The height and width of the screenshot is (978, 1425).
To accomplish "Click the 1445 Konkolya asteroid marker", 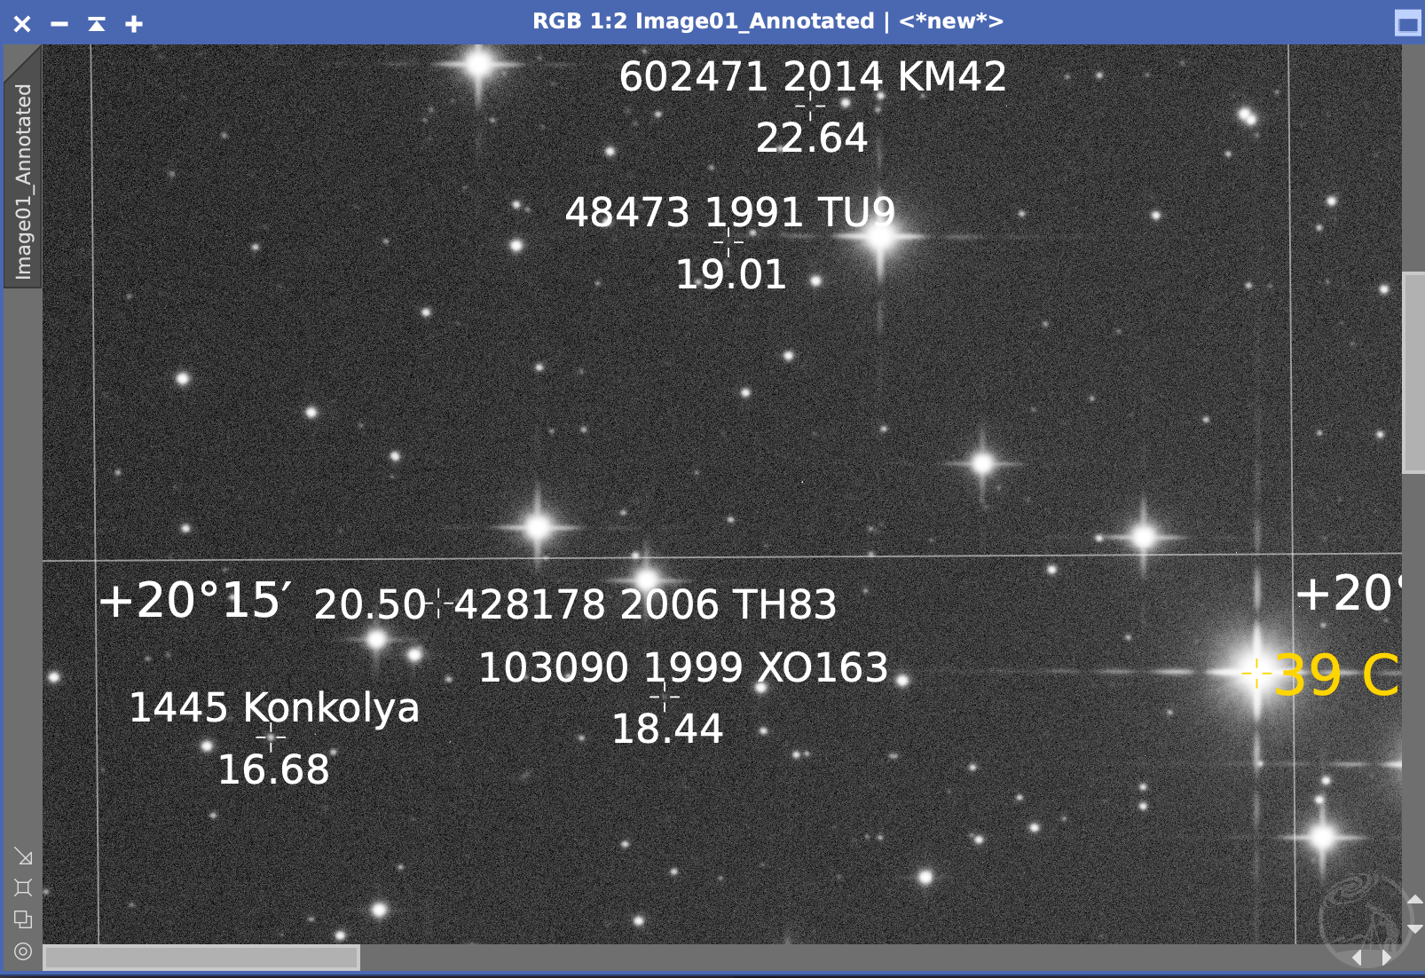I will click(271, 737).
